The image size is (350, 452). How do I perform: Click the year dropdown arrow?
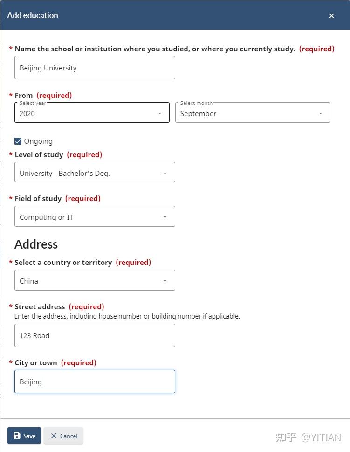[160, 113]
